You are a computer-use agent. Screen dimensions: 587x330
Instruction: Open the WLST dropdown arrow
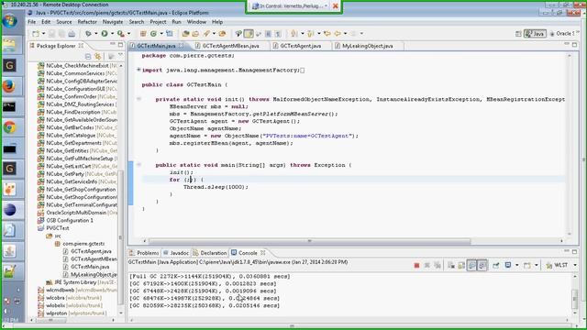tap(575, 265)
